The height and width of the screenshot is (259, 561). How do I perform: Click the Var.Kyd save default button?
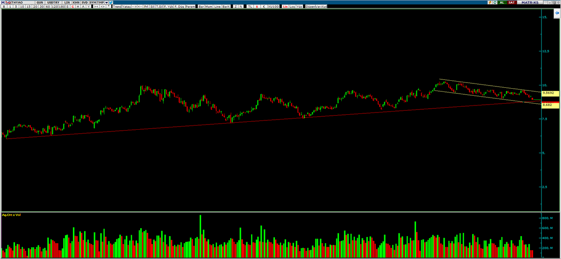pos(321,7)
